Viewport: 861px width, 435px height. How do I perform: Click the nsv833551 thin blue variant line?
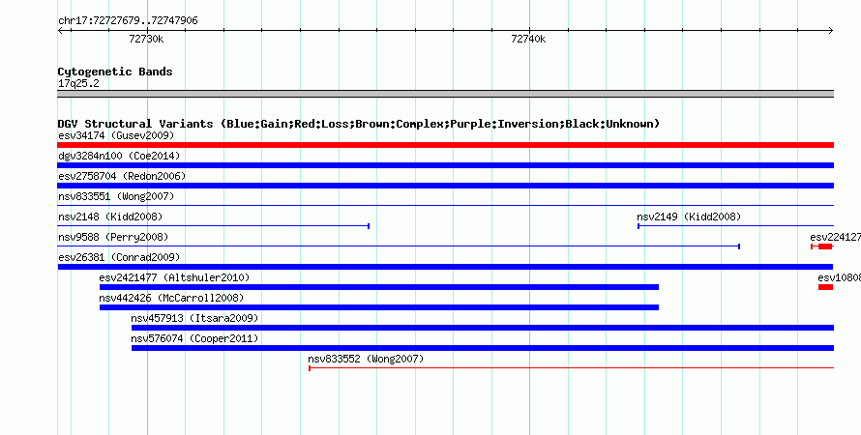[x=445, y=206]
